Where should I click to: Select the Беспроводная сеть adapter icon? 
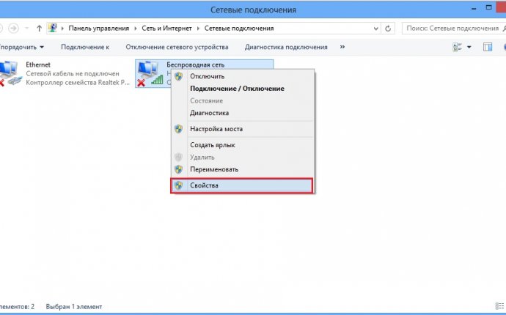click(x=150, y=74)
